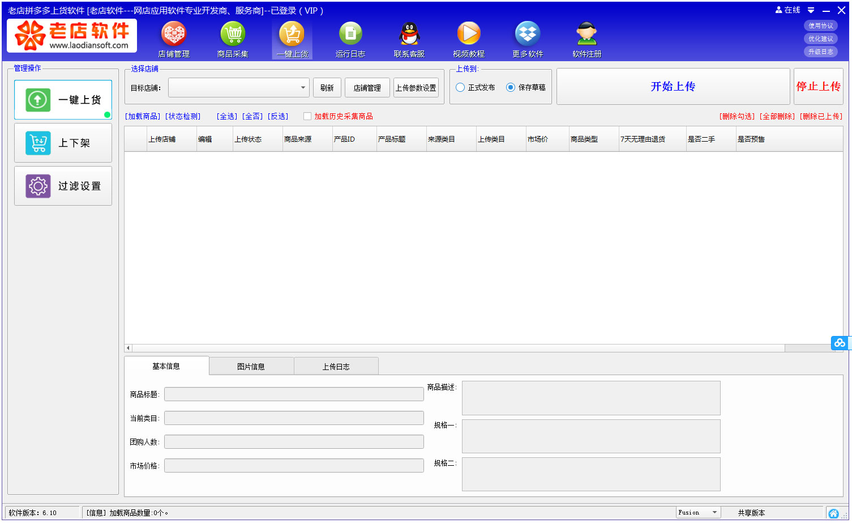Switch to the 上传日志 tab
This screenshot has height=523, width=852.
(336, 367)
